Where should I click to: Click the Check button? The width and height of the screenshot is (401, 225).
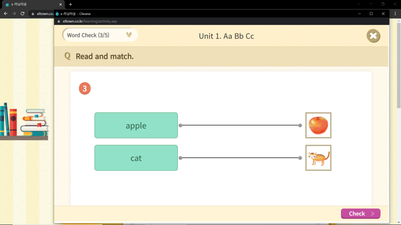[360, 213]
